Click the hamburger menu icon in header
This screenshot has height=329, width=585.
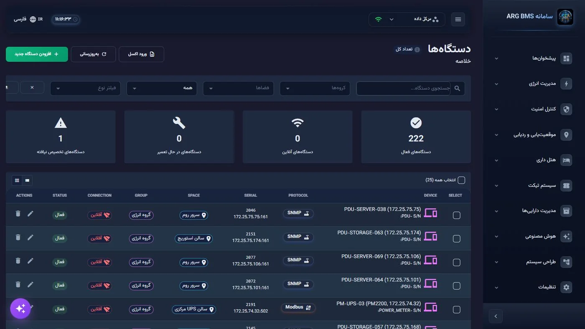(x=458, y=20)
